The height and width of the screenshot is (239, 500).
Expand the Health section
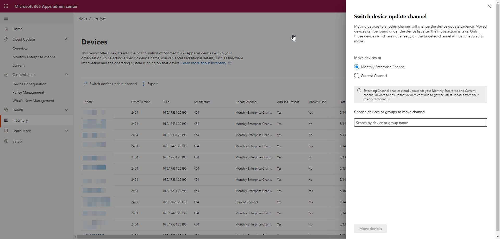[x=67, y=110]
